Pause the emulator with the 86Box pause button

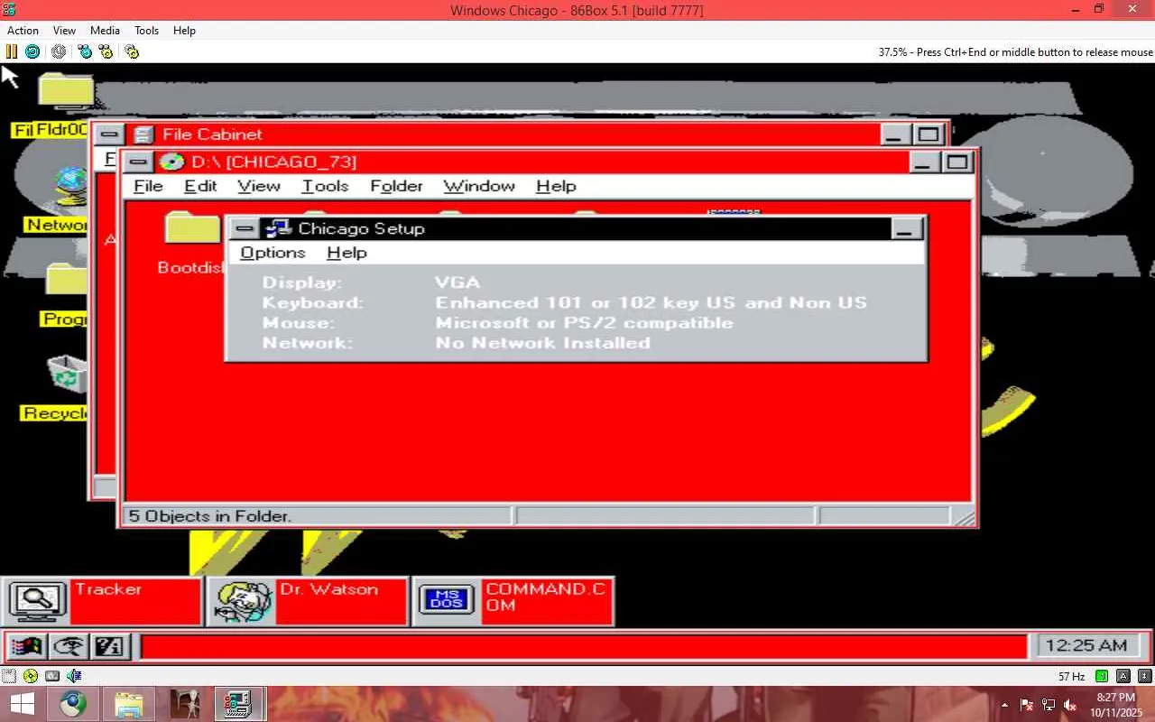[x=12, y=51]
